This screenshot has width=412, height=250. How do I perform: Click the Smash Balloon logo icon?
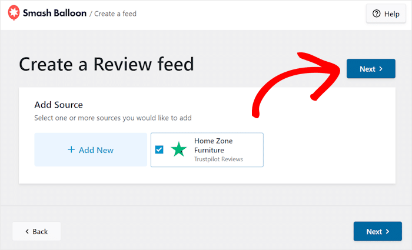pos(14,12)
